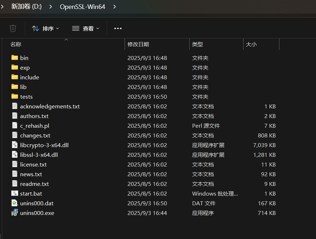Select the file name changes.txt
This screenshot has width=316, height=239.
click(35, 136)
